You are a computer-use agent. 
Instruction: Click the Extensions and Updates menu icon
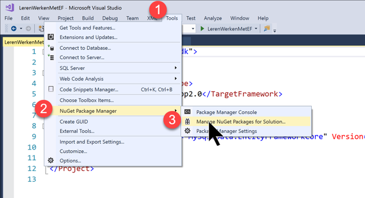click(51, 37)
